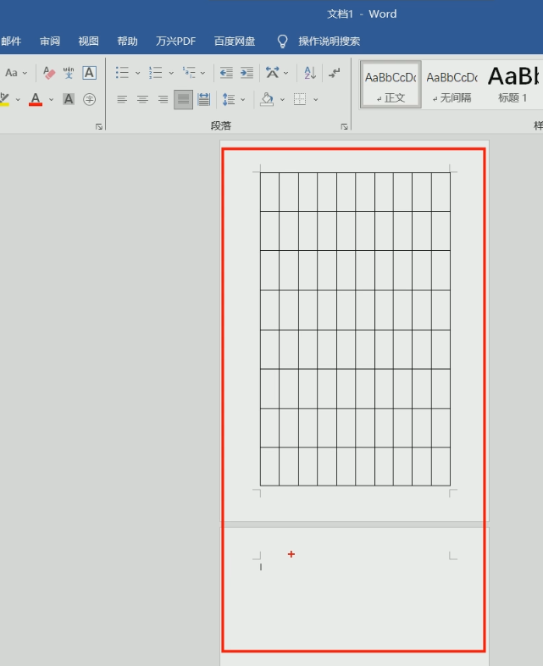Click the Asian Layout icon
Image resolution: width=543 pixels, height=666 pixels.
click(x=273, y=73)
